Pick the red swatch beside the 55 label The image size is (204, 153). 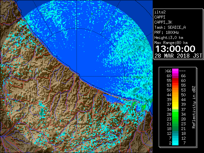[x=175, y=81]
